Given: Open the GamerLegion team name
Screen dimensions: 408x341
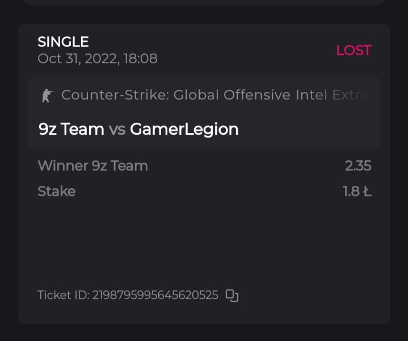Looking at the screenshot, I should [184, 130].
